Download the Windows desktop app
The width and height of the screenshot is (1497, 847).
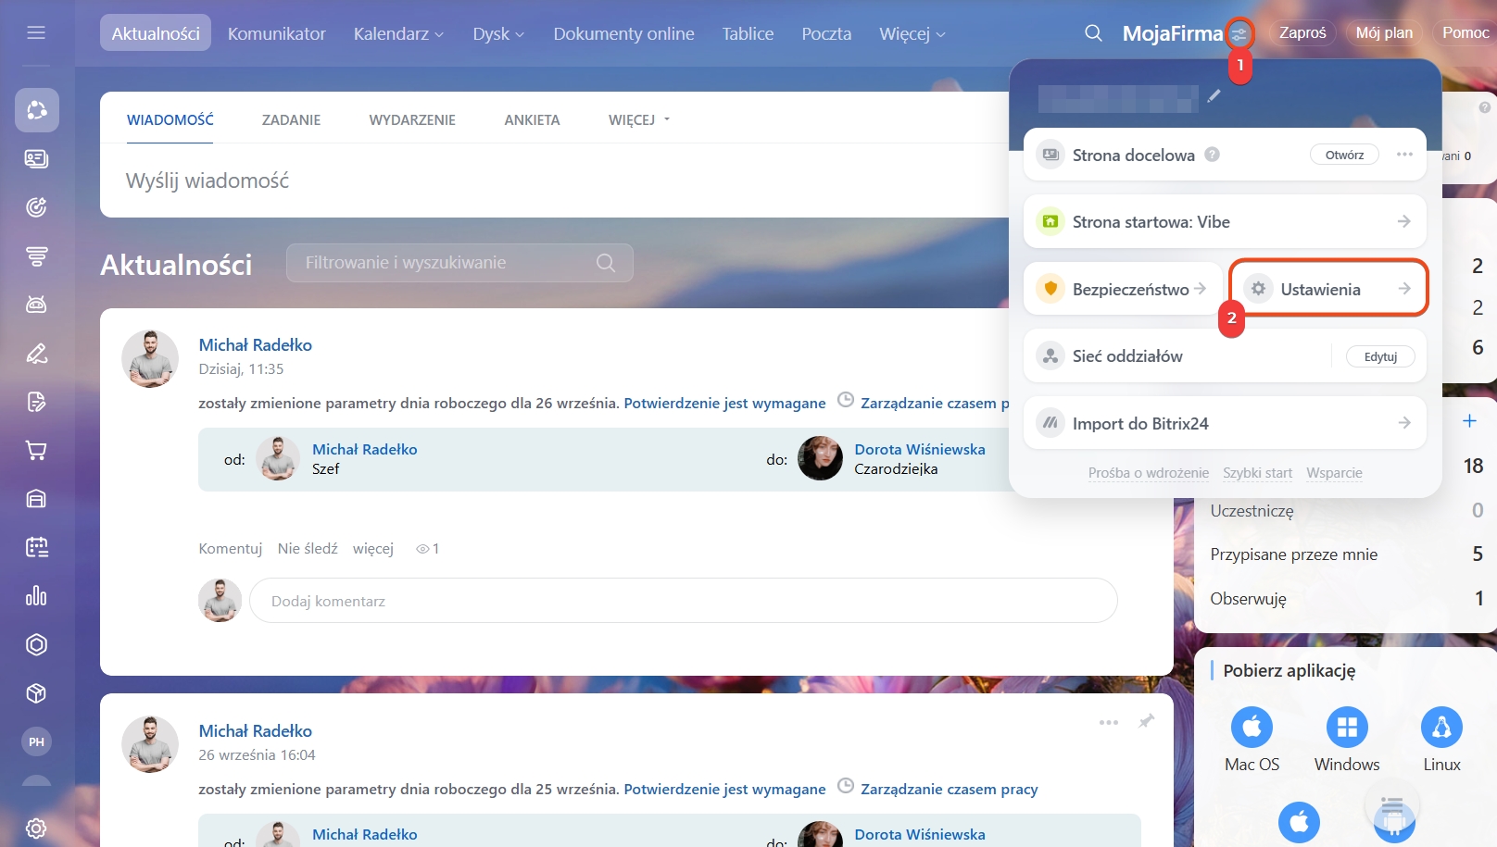coord(1347,728)
